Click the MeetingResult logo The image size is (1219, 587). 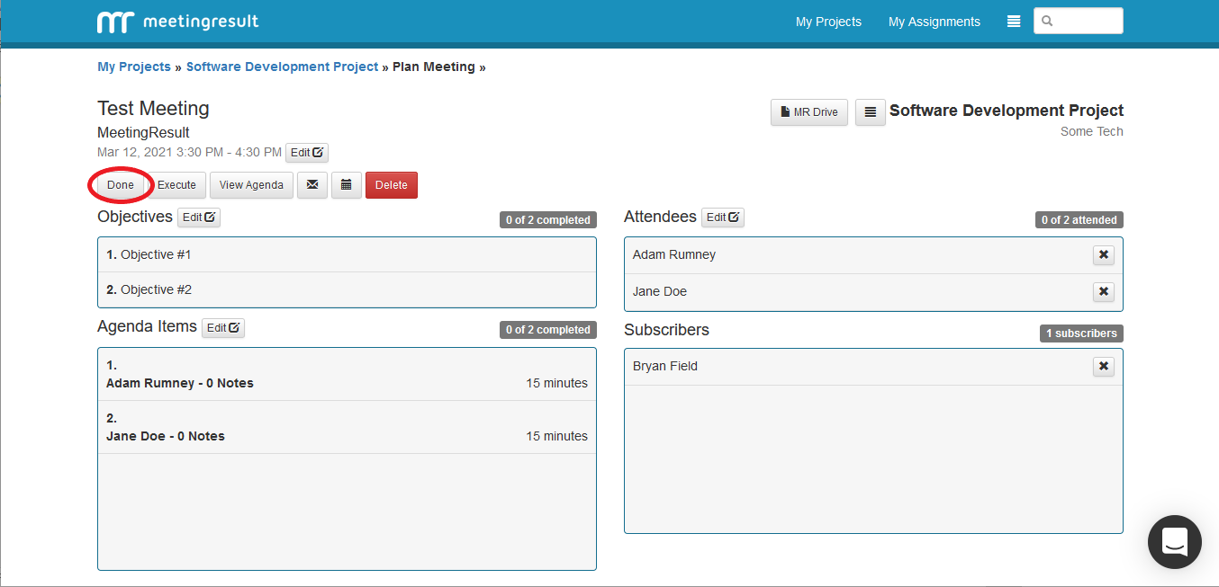coord(177,22)
